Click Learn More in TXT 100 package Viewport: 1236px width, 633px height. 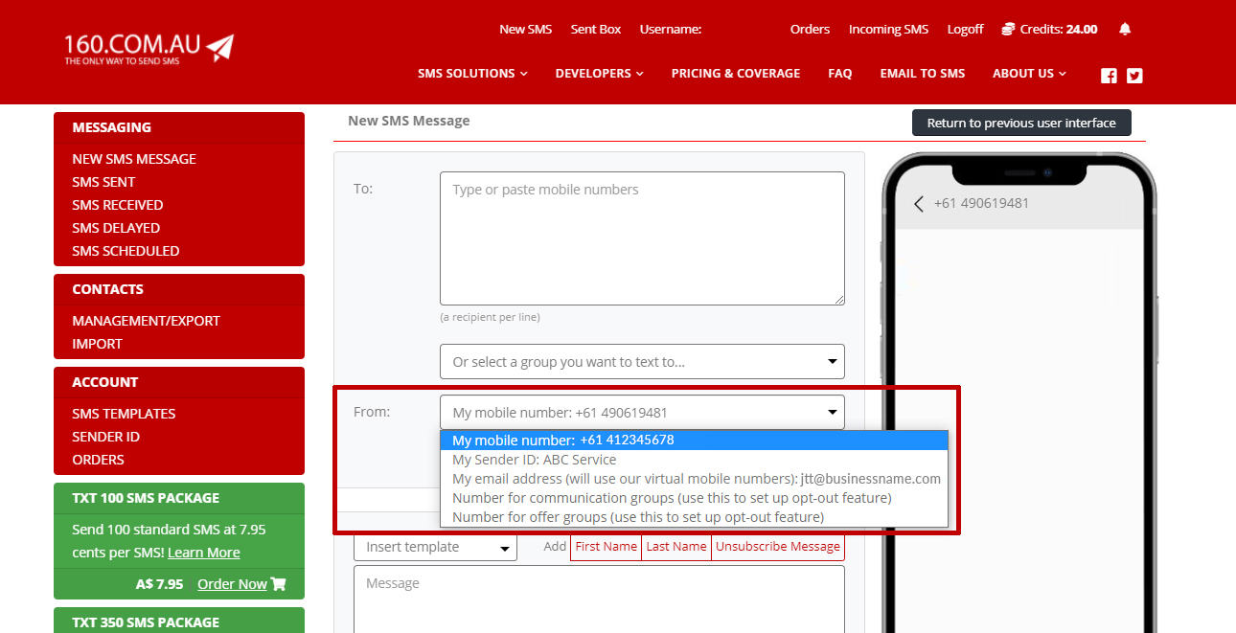click(204, 553)
